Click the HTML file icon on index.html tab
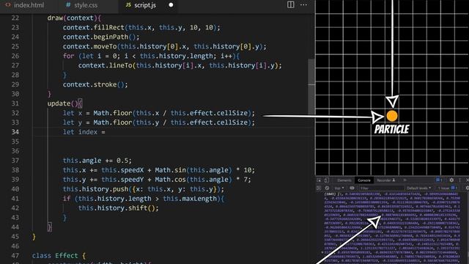Screen dimensions: 469x264 8,5
